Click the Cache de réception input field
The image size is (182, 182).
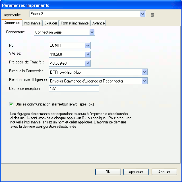tap(74, 89)
